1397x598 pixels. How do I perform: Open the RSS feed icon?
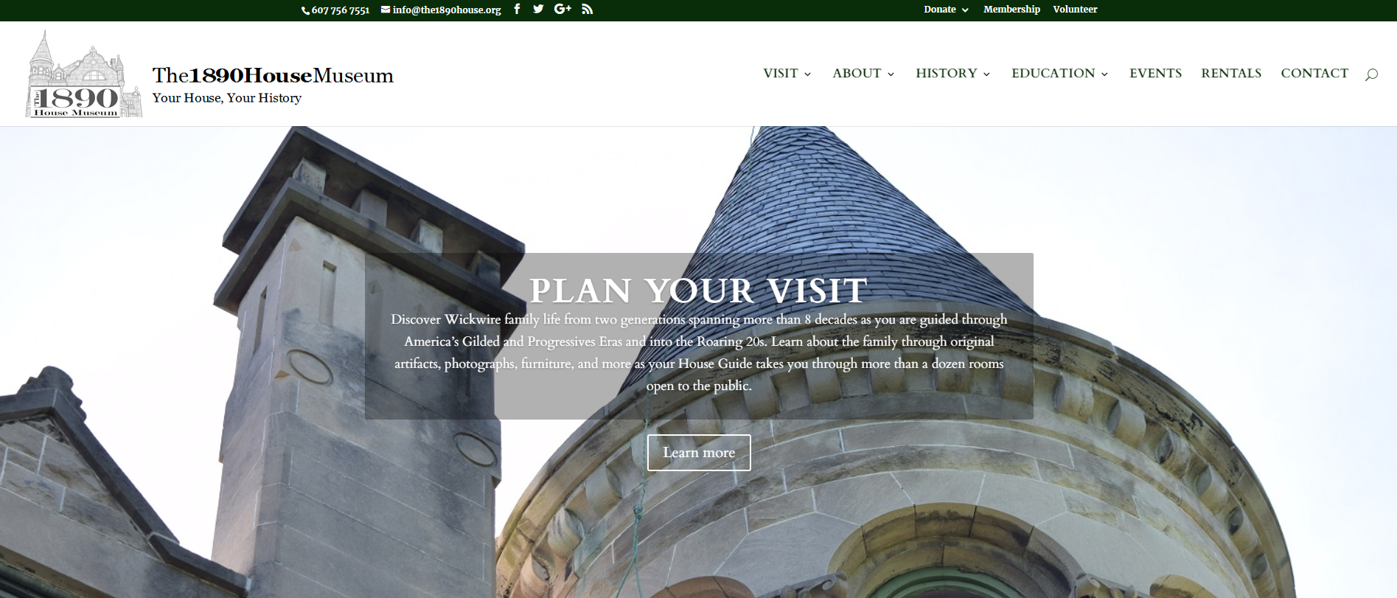coord(588,9)
